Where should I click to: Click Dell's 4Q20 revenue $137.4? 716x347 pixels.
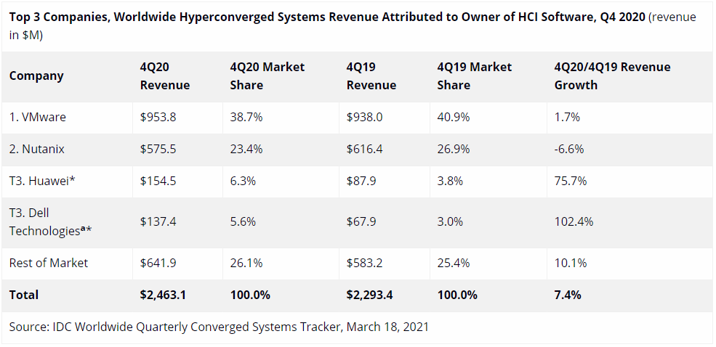click(158, 222)
